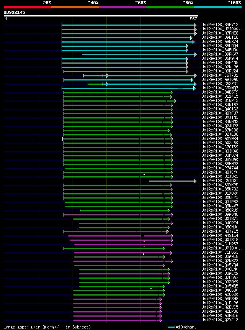Click UniRef100_C5XWQ7 label
Screen dimensions: 245x330
(x=220, y=88)
